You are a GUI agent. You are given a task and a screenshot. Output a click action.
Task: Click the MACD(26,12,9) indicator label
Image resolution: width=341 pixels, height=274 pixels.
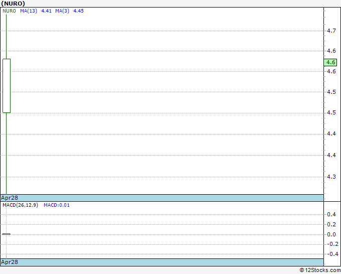(20, 205)
